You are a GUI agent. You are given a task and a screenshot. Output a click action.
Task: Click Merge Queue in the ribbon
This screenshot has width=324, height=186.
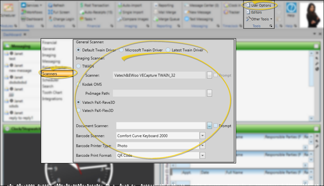pyautogui.click(x=166, y=19)
